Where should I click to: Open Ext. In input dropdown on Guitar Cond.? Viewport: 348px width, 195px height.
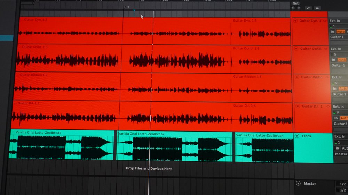click(x=338, y=49)
